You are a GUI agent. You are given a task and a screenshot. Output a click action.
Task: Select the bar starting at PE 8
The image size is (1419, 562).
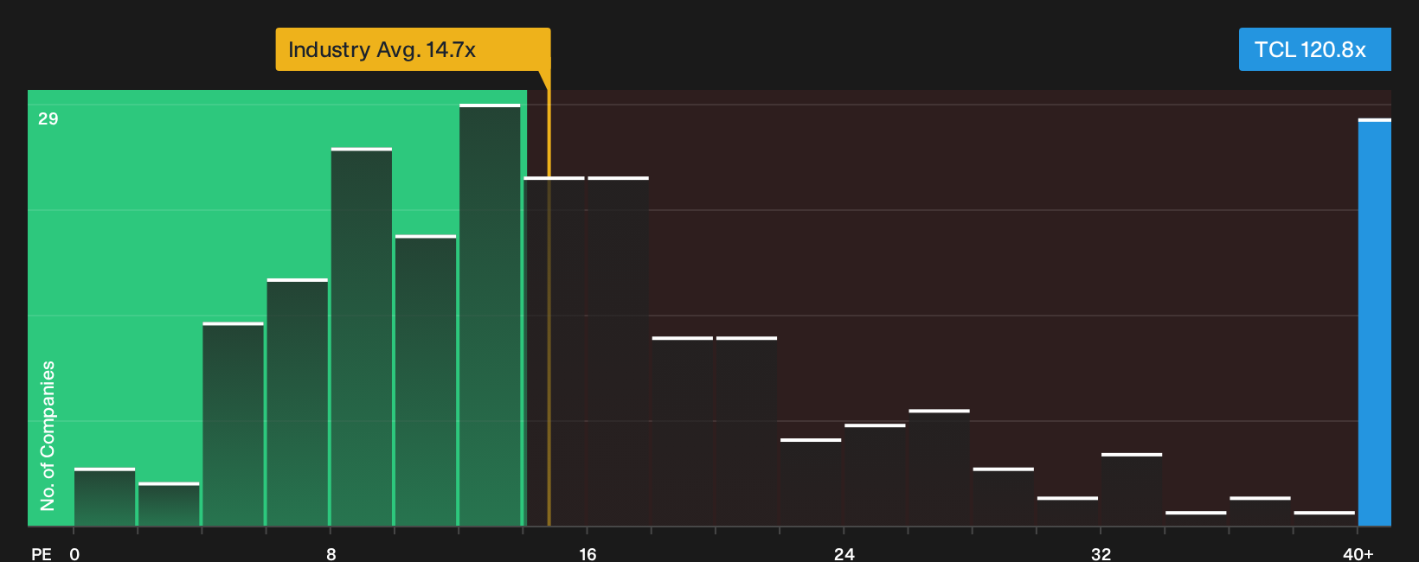click(x=362, y=337)
